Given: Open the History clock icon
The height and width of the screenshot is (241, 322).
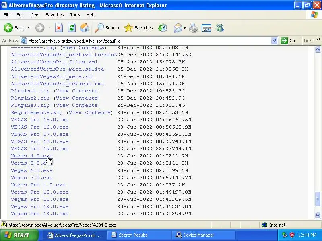Looking at the screenshot, I should [x=163, y=28].
